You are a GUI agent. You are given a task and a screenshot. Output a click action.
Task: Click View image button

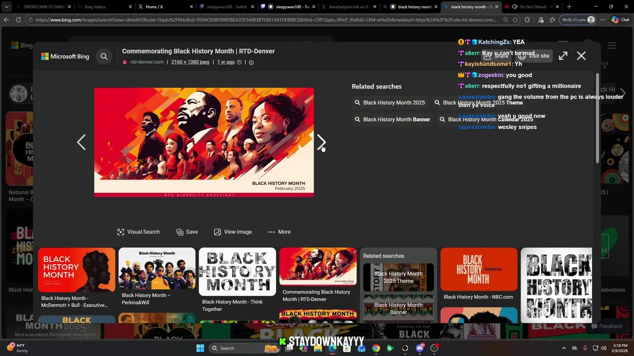click(x=233, y=232)
